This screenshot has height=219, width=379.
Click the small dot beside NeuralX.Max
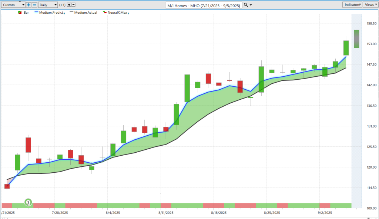click(128, 13)
